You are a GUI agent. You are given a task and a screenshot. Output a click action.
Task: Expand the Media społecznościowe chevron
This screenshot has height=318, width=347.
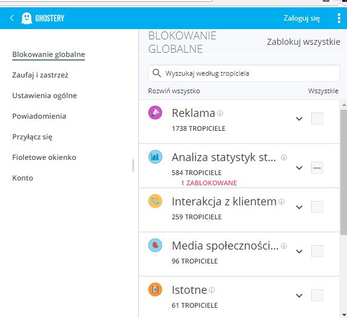(x=299, y=251)
